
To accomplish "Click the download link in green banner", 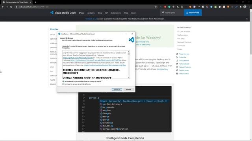I will [142, 42].
